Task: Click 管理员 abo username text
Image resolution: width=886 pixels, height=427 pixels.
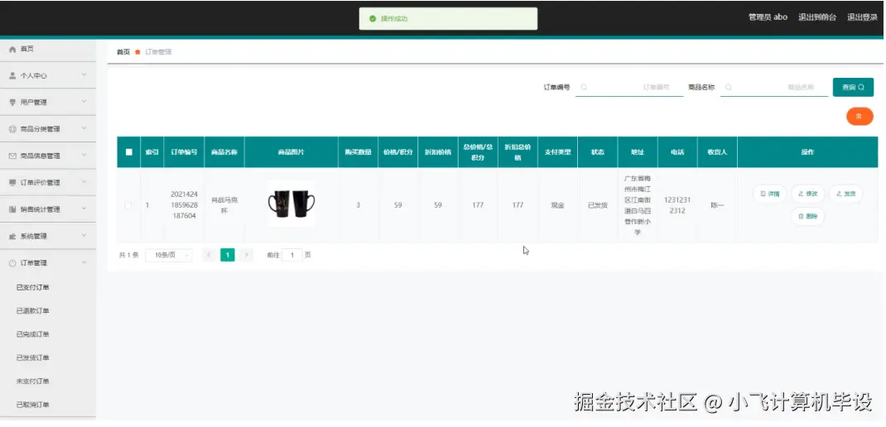Action: point(768,17)
